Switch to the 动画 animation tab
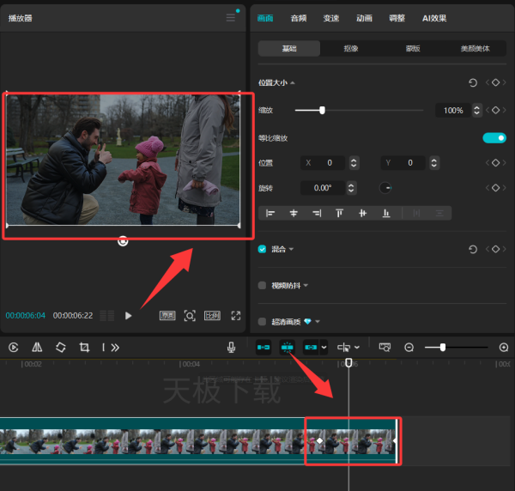Image resolution: width=515 pixels, height=491 pixels. click(x=364, y=18)
